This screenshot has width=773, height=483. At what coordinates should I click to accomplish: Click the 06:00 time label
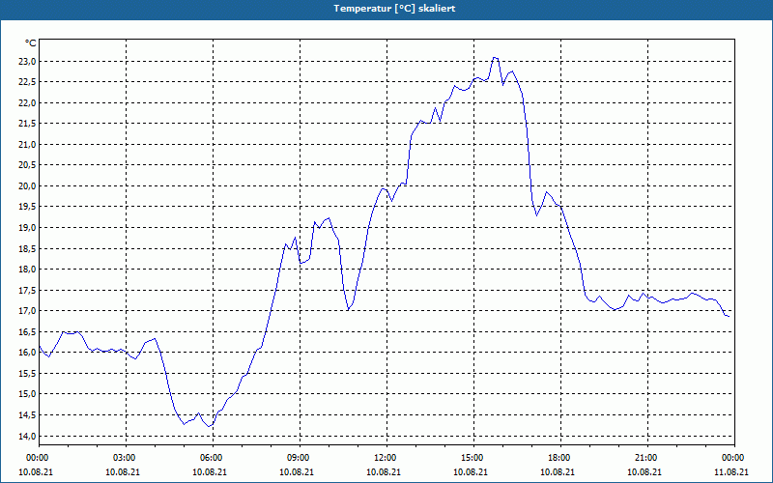pos(213,458)
